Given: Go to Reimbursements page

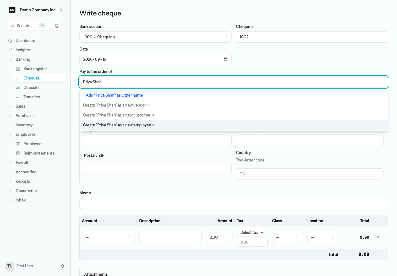Looking at the screenshot, I should tap(39, 153).
